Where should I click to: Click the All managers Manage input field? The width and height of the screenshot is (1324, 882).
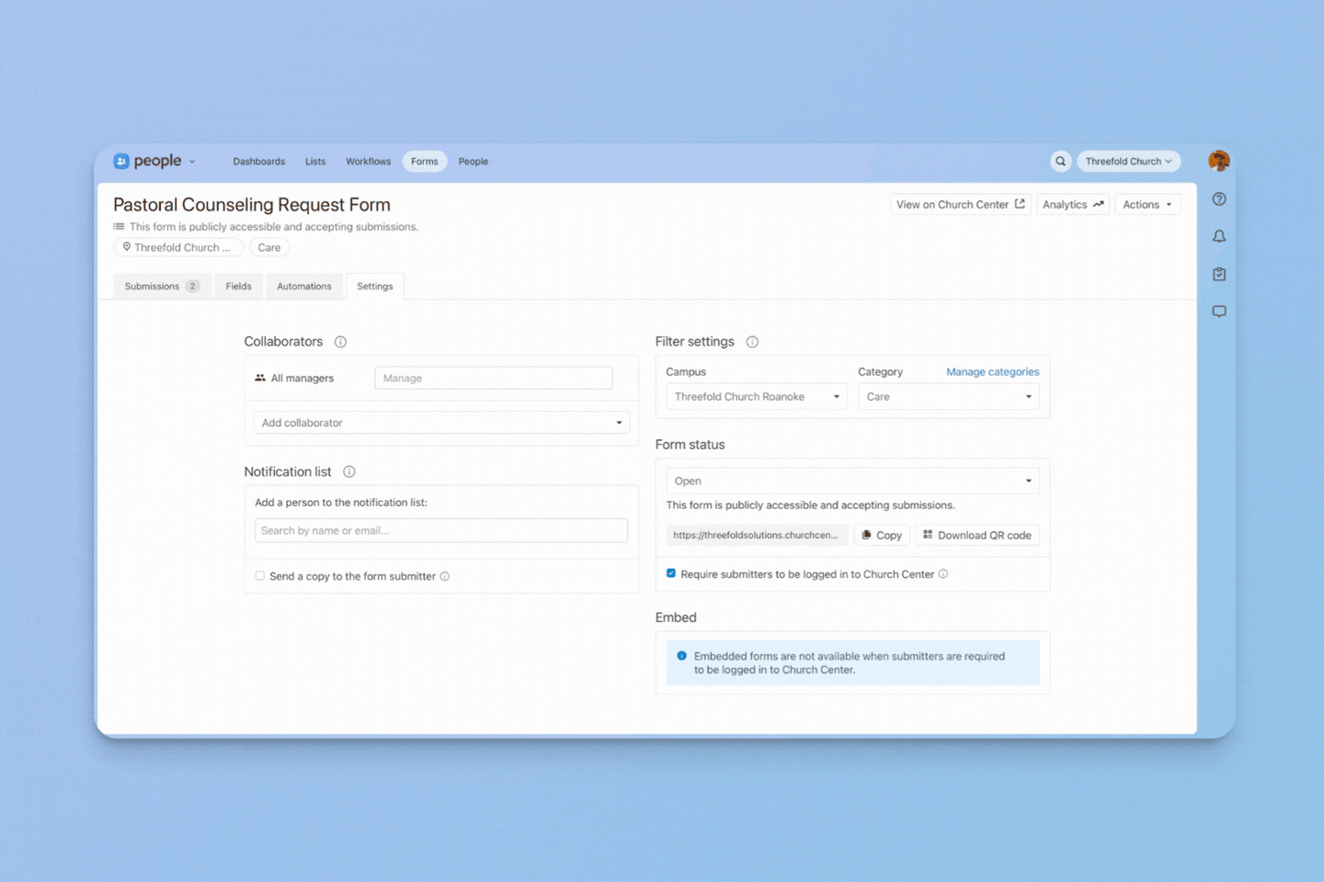pos(494,379)
